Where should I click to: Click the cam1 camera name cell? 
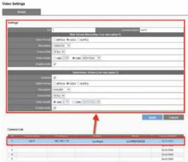pyautogui.click(x=32, y=141)
